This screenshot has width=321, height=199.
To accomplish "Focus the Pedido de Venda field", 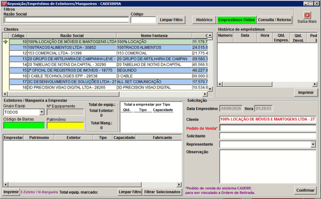I will coord(268,128).
